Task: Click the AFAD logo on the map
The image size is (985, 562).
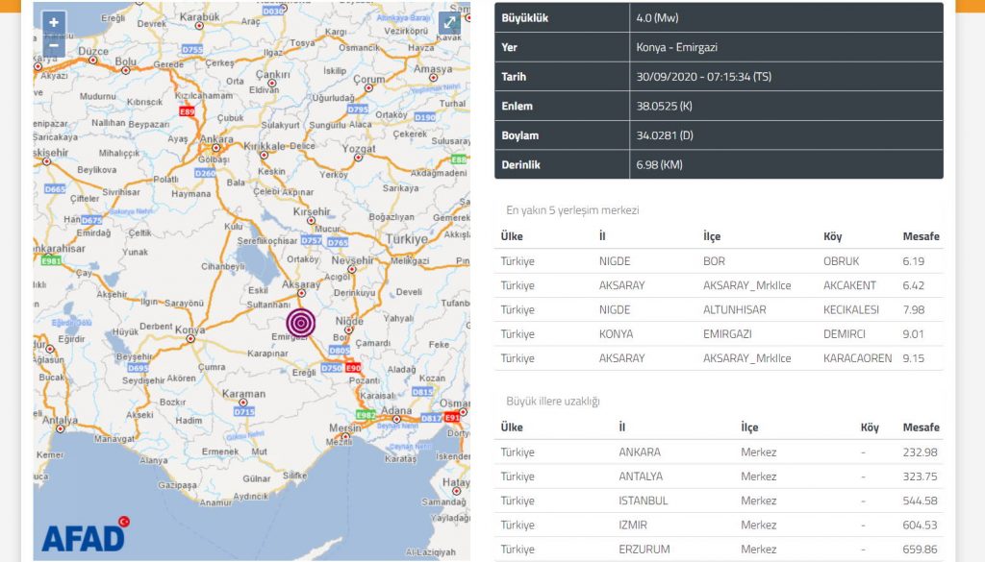Action: pyautogui.click(x=85, y=537)
